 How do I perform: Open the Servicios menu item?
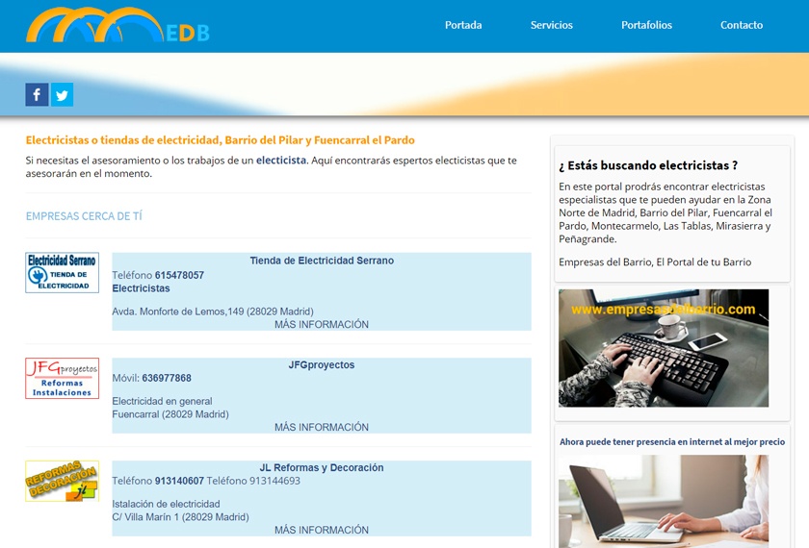pyautogui.click(x=552, y=25)
